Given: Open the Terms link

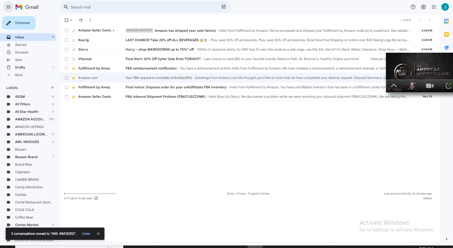Looking at the screenshot, I should click(230, 194).
